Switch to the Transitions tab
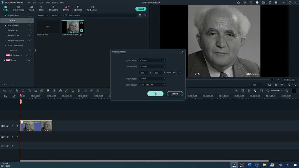 [53, 8]
